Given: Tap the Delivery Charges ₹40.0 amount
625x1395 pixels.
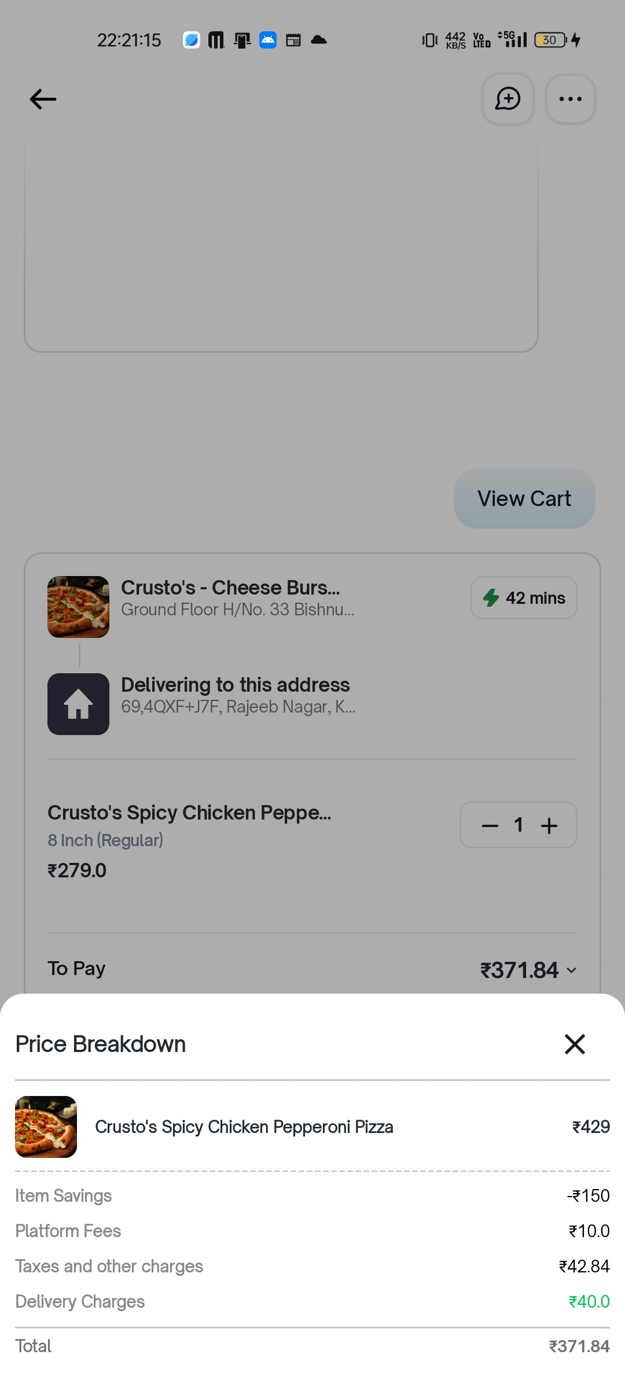Looking at the screenshot, I should click(589, 1301).
